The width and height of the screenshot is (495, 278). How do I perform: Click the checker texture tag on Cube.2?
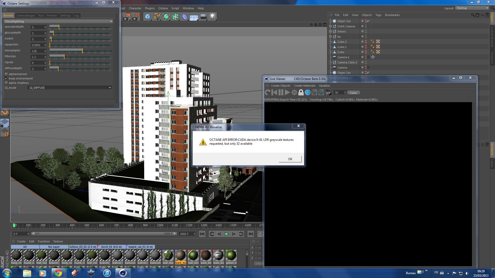click(378, 42)
